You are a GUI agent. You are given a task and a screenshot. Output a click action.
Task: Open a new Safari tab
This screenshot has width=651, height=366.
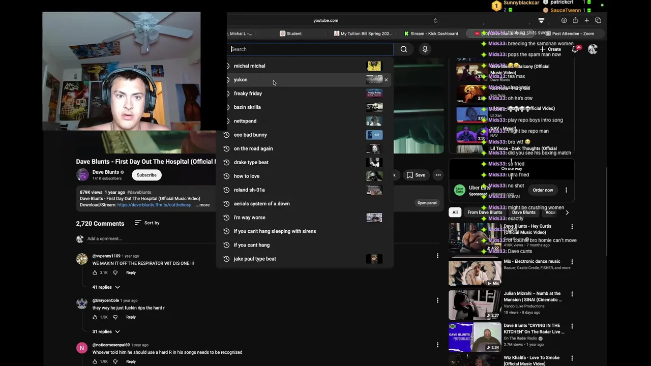[x=586, y=20]
